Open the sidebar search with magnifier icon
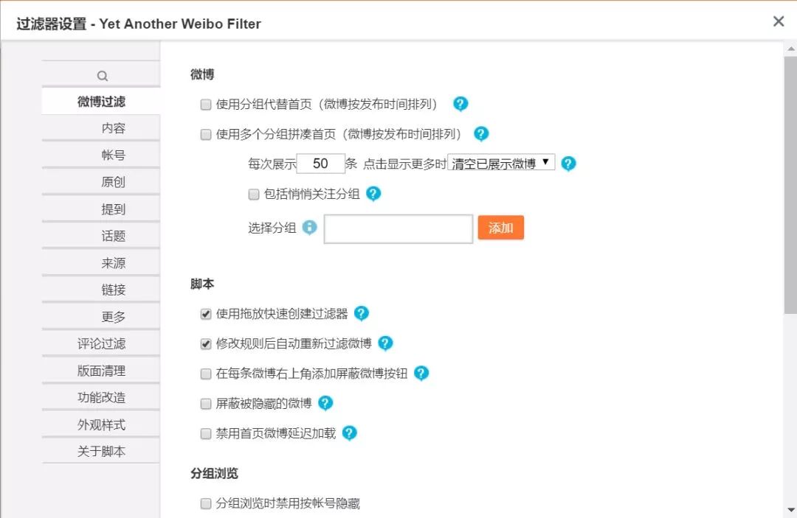Screen dimensions: 797x518 [100, 74]
